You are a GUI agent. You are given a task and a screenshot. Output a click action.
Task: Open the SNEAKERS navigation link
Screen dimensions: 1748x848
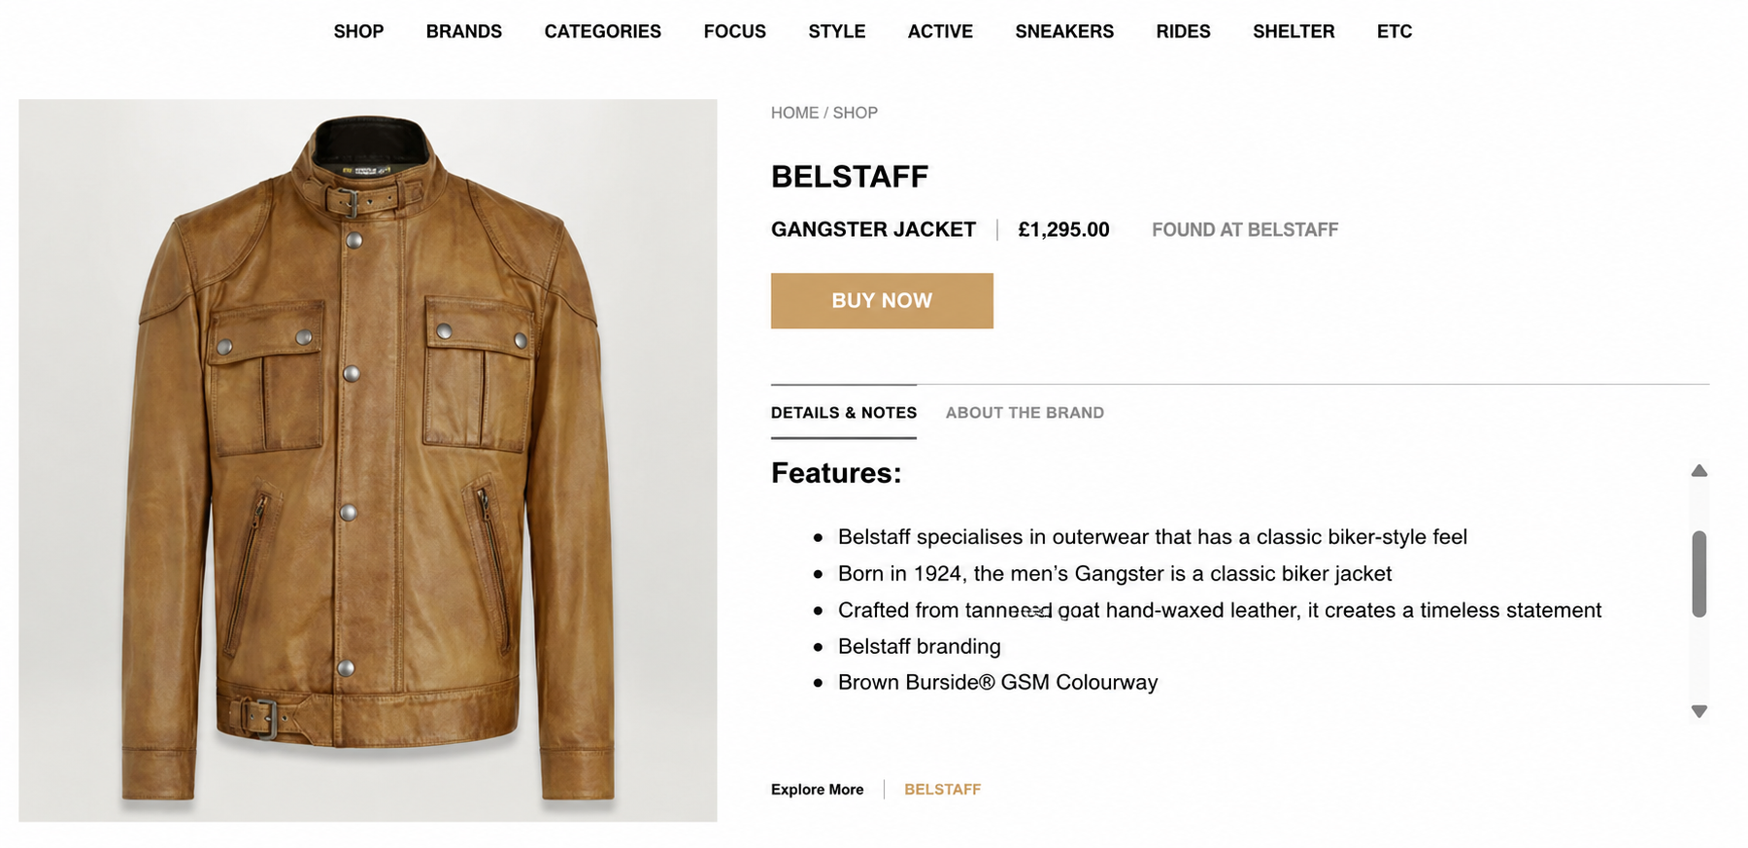1063,31
